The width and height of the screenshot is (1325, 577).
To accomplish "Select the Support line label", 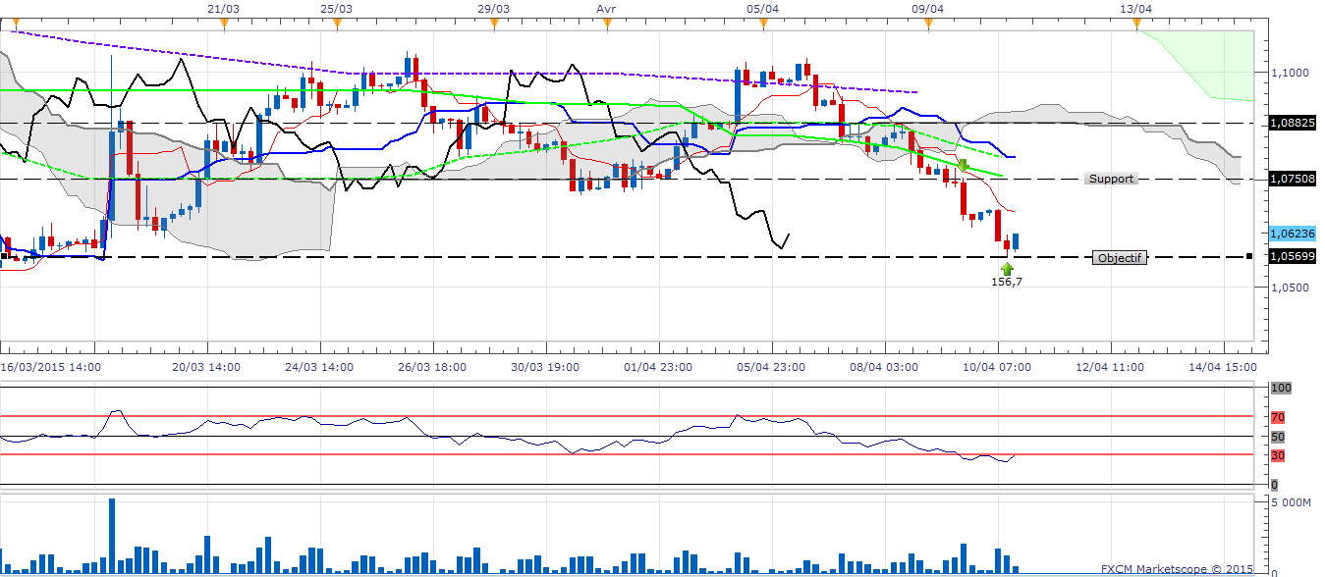I will coord(1111,179).
